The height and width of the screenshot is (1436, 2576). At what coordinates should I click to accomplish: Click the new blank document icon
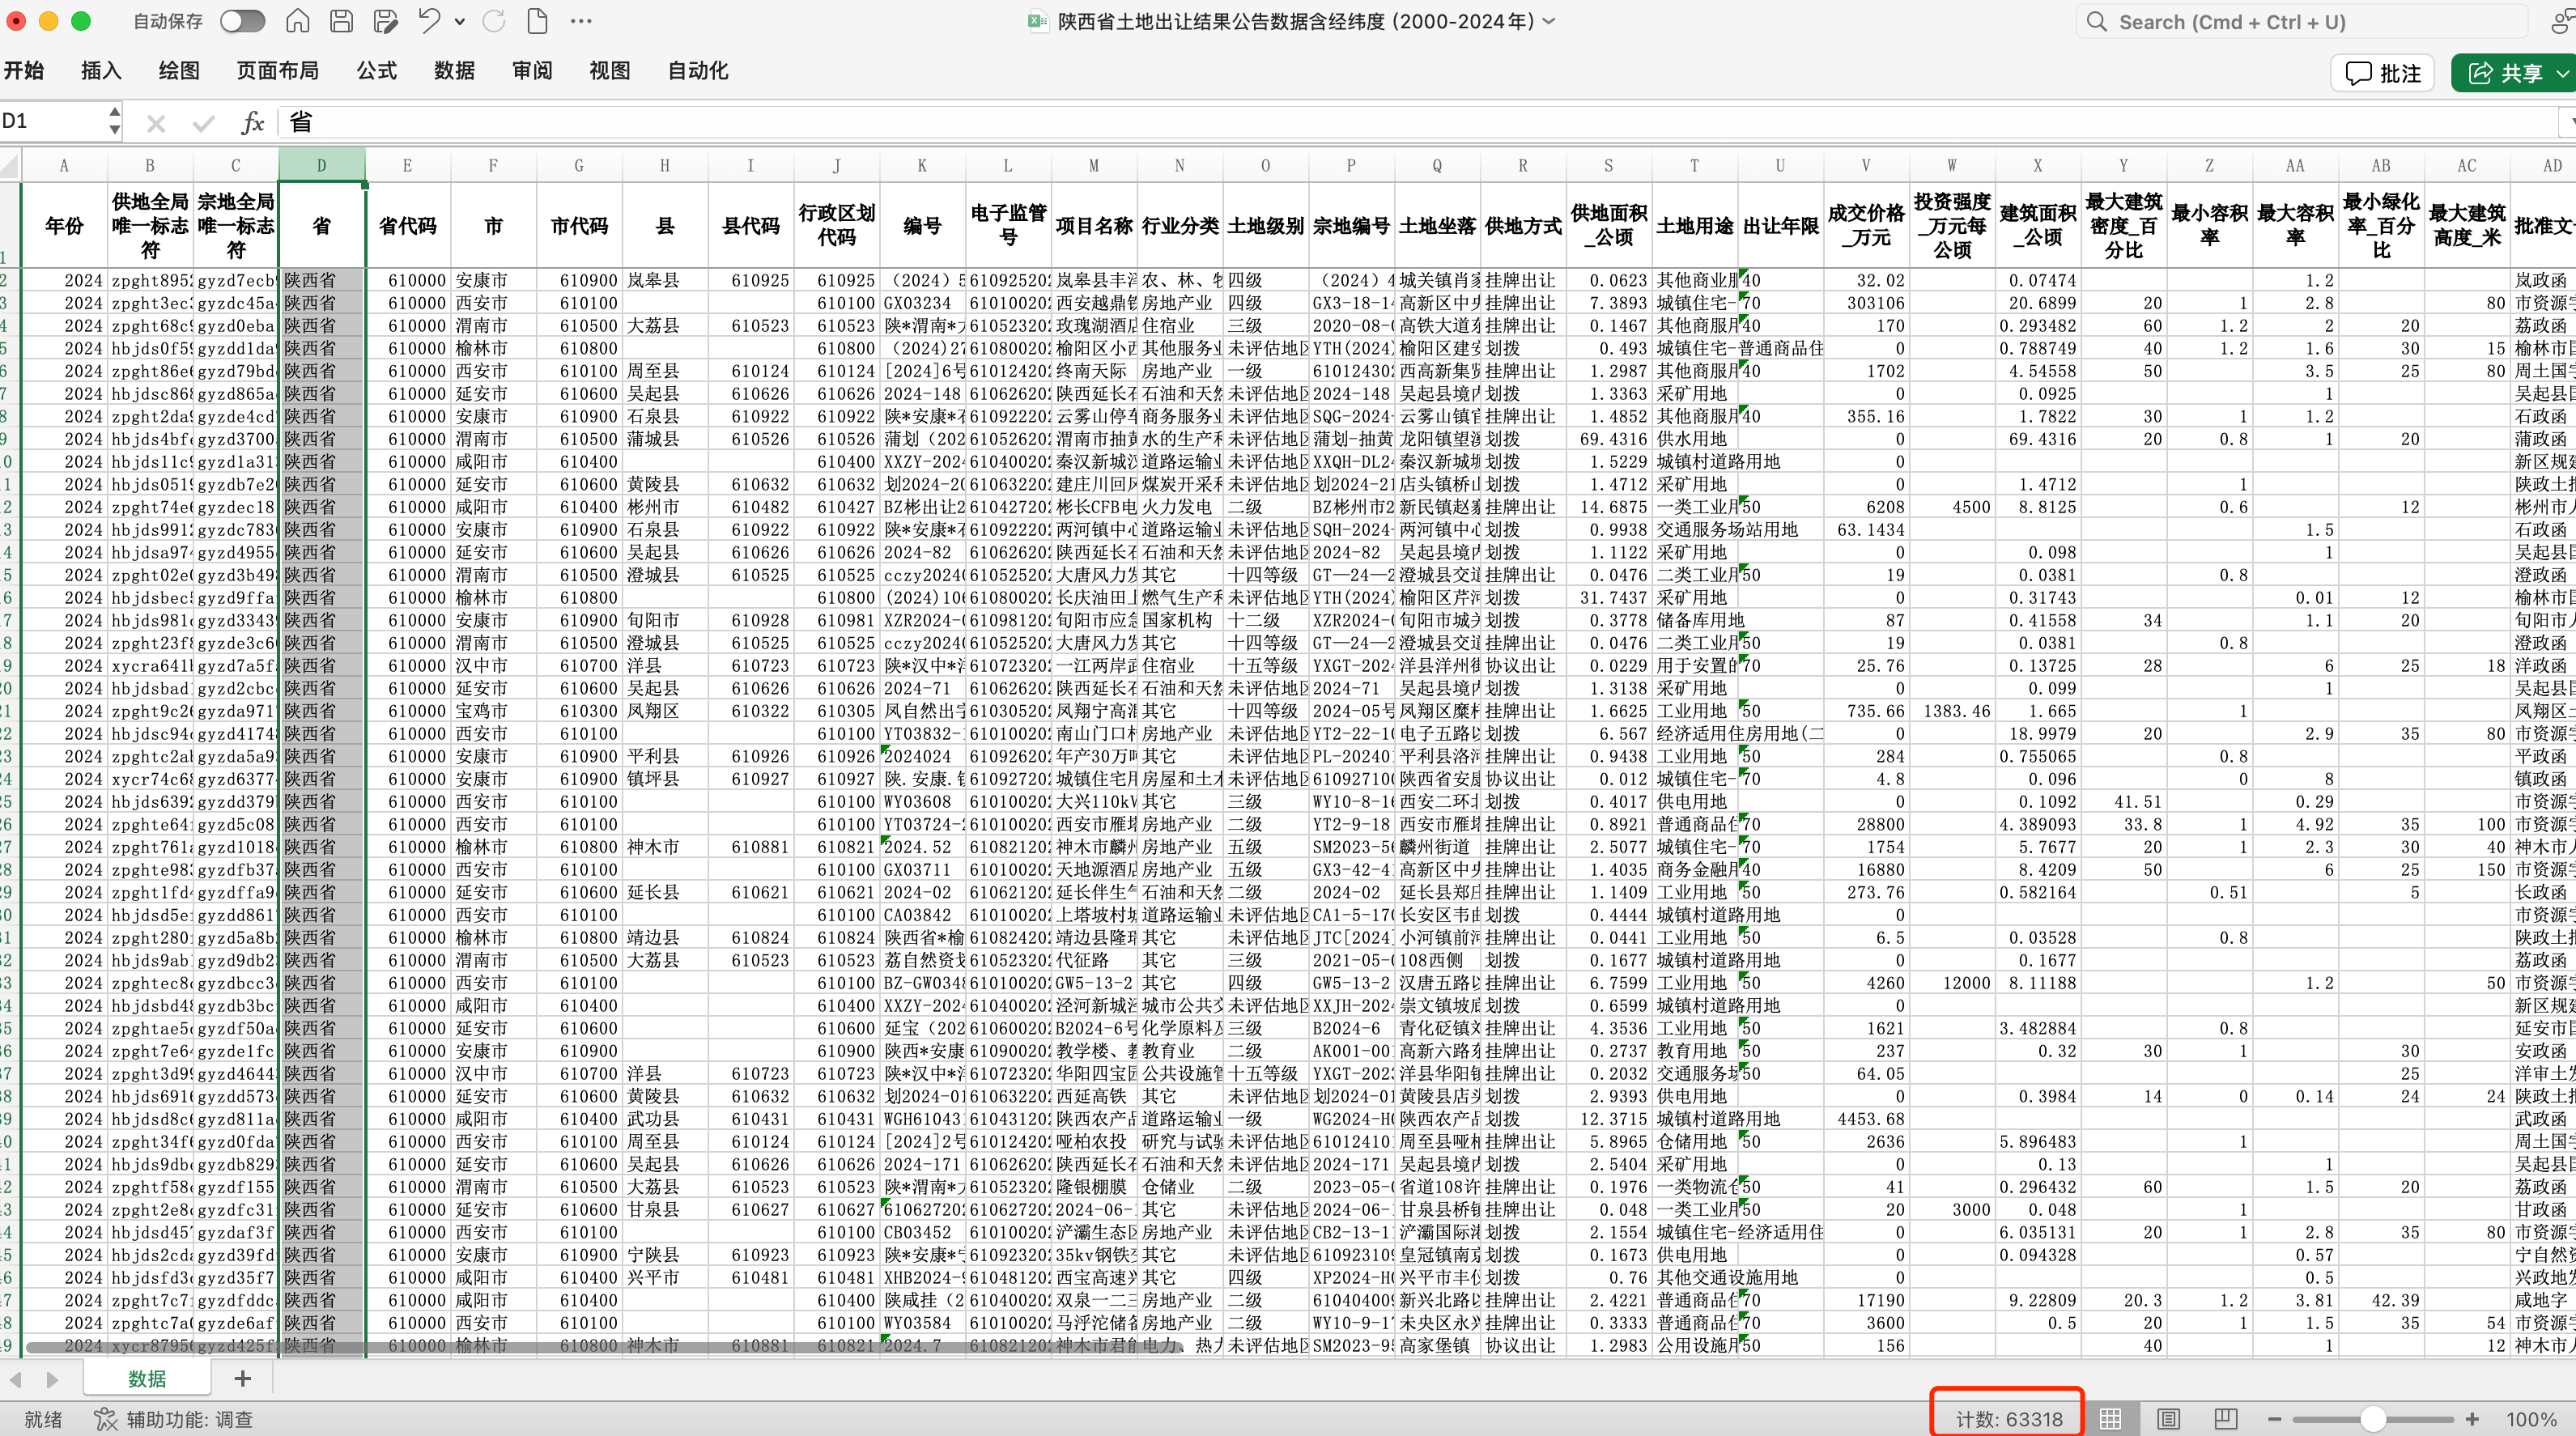point(537,21)
